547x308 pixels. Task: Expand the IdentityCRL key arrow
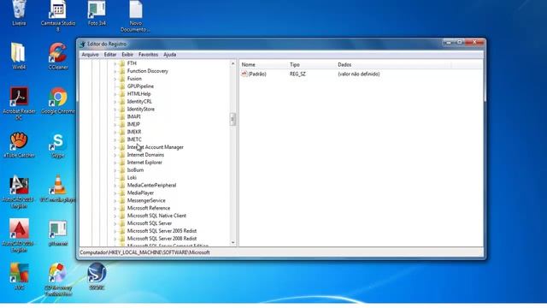(115, 102)
